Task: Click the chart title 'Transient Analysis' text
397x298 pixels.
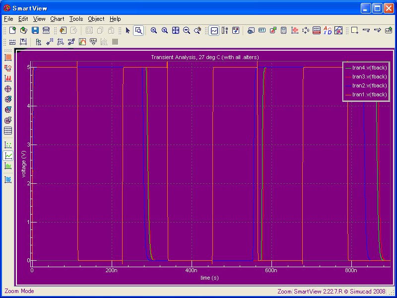Action: pos(204,57)
